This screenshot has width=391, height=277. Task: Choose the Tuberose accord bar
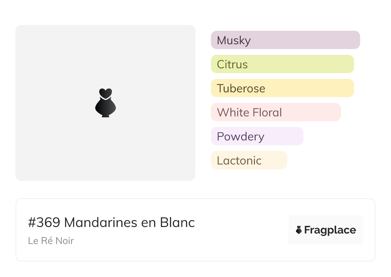[282, 88]
